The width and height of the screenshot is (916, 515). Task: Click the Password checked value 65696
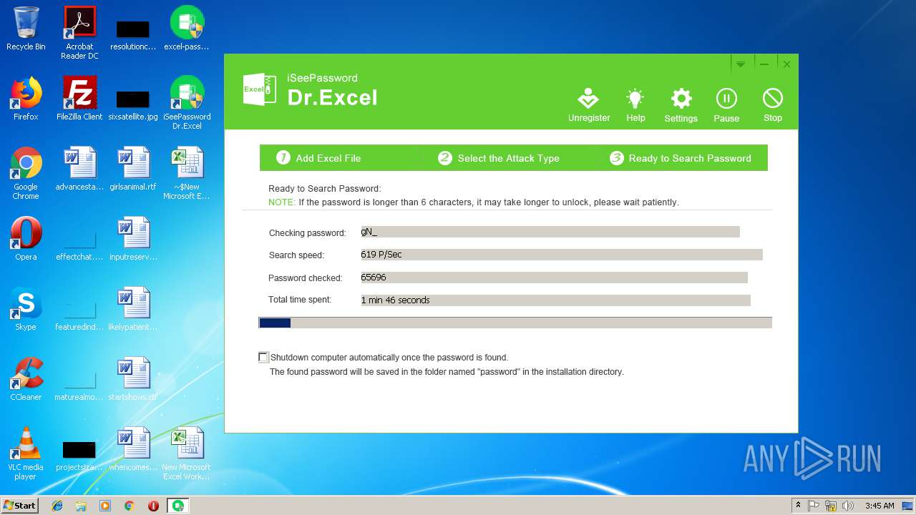(554, 278)
